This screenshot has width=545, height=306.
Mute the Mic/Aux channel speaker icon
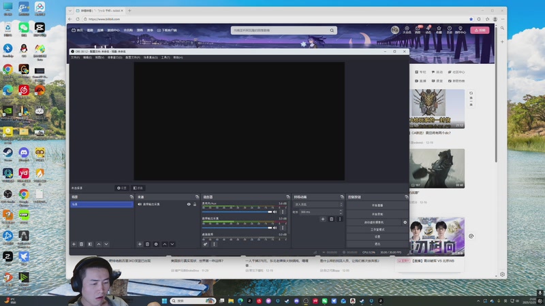275,212
